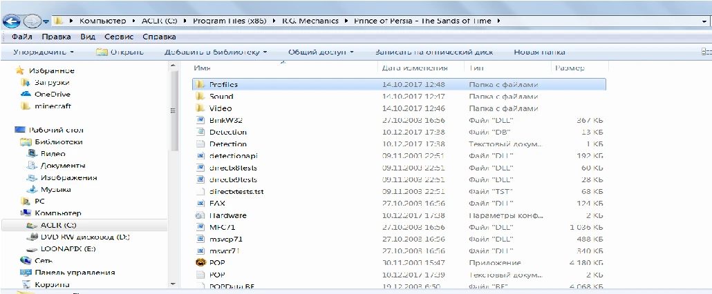Click the OneDrive cloud icon in sidebar
The image size is (712, 294).
[26, 94]
